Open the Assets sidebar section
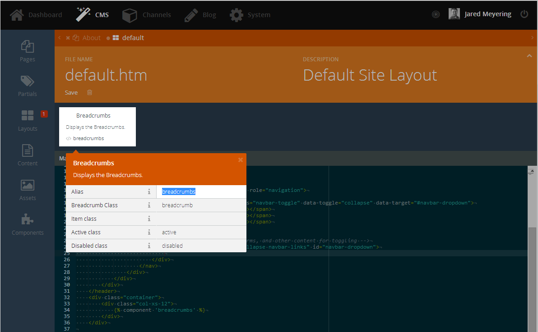Viewport: 538px width, 332px height. 28,190
